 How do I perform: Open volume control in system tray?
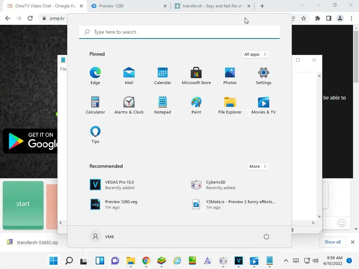pyautogui.click(x=316, y=261)
